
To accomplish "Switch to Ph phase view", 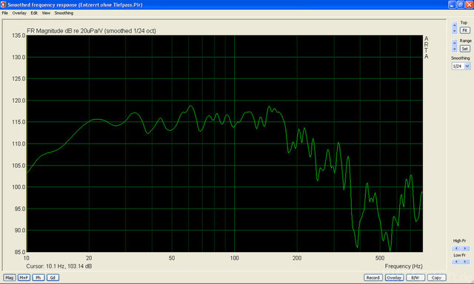I will (39, 277).
